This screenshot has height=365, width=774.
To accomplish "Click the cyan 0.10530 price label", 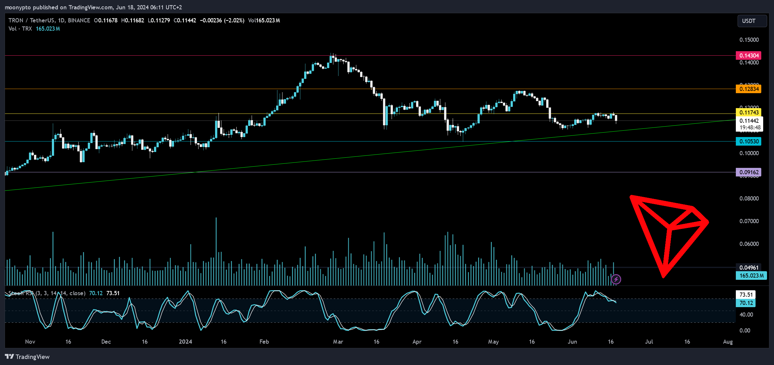I will coord(749,141).
